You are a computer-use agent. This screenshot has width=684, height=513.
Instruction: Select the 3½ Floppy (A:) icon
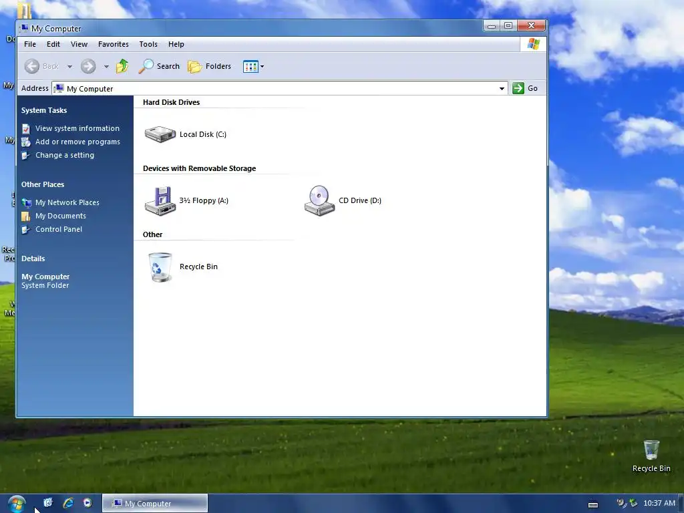click(160, 200)
